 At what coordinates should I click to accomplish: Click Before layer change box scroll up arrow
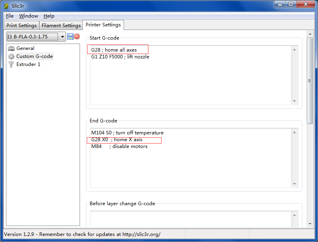pyautogui.click(x=294, y=215)
